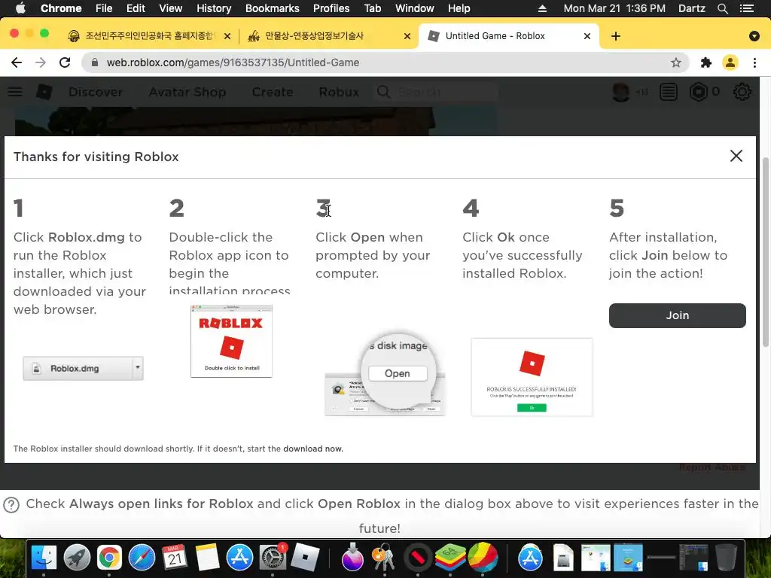The height and width of the screenshot is (578, 771).
Task: Open the Bookmarks menu
Action: pos(273,8)
